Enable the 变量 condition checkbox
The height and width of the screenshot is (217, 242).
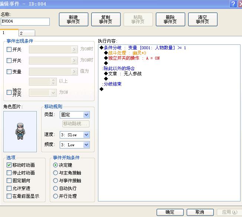(9, 71)
